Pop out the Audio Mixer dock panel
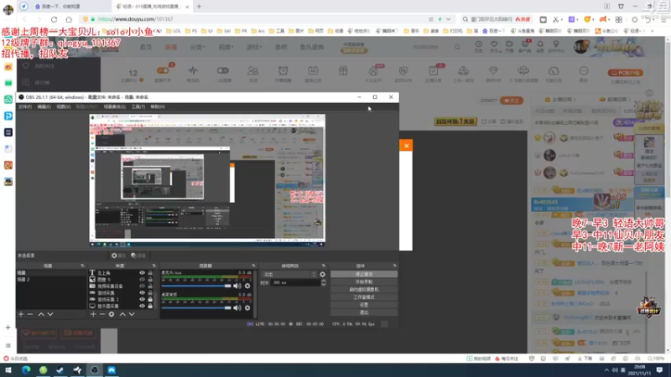The image size is (671, 377). [x=253, y=266]
